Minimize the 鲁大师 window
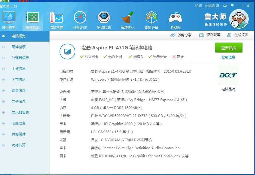 point(240,6)
